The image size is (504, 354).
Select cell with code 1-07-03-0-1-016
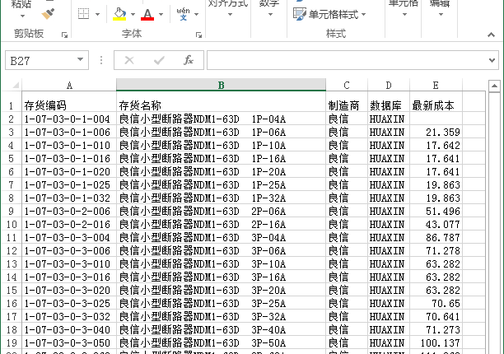69,158
